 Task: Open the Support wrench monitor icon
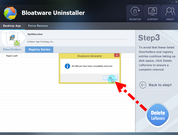(152, 11)
